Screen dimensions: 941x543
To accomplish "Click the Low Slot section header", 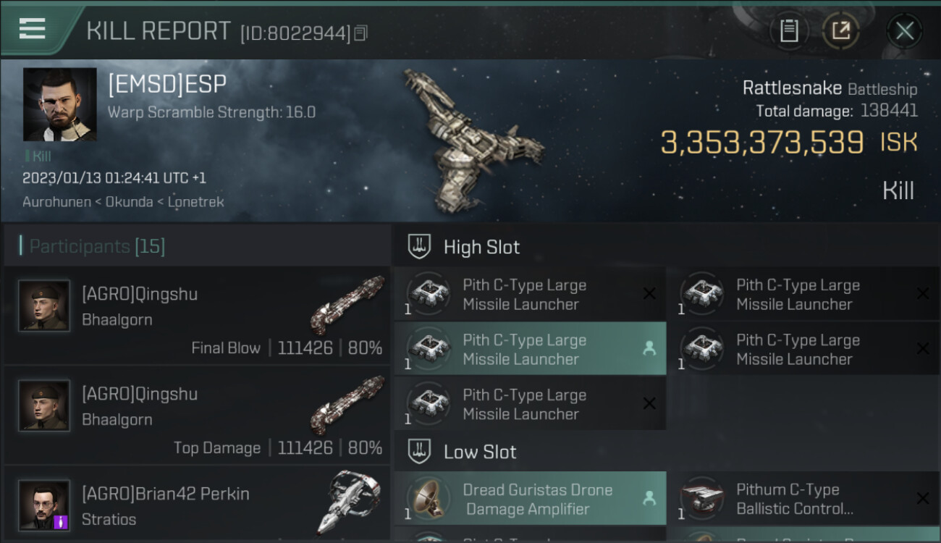I will [x=666, y=452].
